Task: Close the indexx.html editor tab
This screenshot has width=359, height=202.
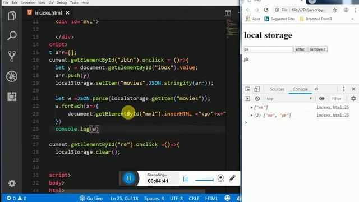Action: click(67, 13)
